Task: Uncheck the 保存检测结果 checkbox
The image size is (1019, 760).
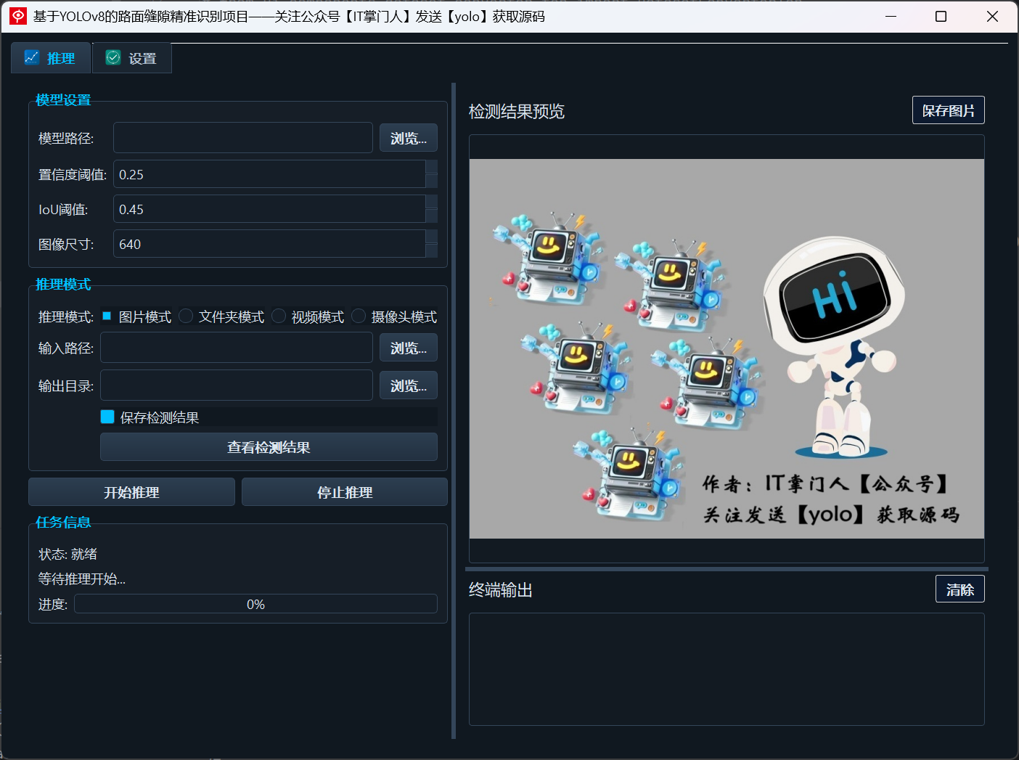Action: pyautogui.click(x=107, y=417)
